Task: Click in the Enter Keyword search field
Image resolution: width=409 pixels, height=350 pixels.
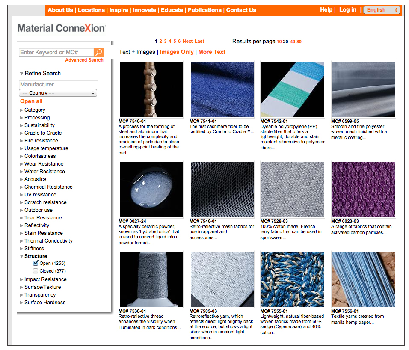Action: [x=56, y=53]
